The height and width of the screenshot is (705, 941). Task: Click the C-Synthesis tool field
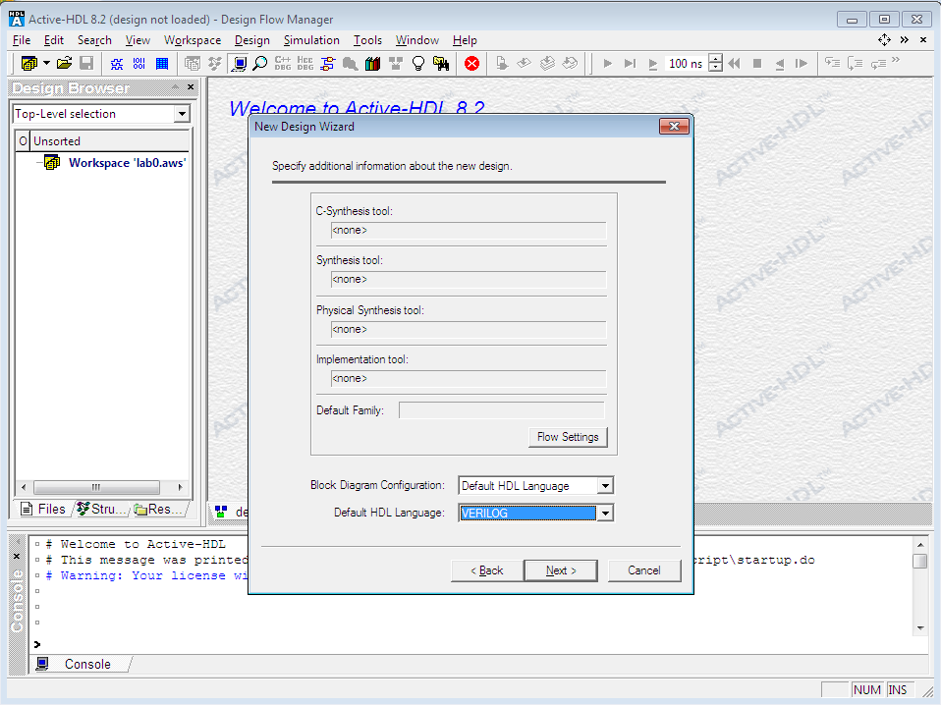pyautogui.click(x=469, y=231)
